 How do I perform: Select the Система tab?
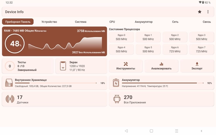tap(81, 22)
